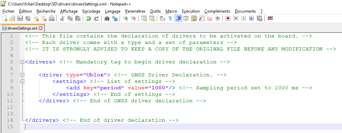Click the closing </drivers> tag text

click(x=42, y=120)
